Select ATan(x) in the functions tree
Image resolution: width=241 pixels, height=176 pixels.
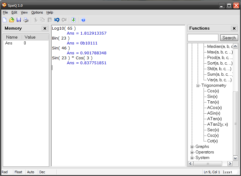(214, 119)
